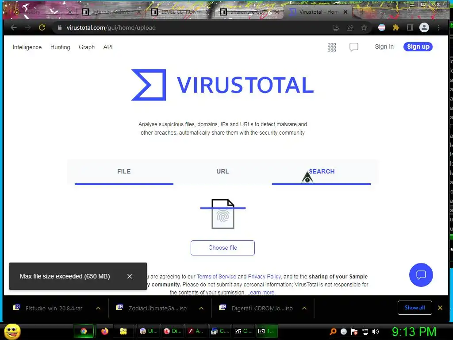Close the downloads bar
Screen dimensions: 453x340
point(440,308)
